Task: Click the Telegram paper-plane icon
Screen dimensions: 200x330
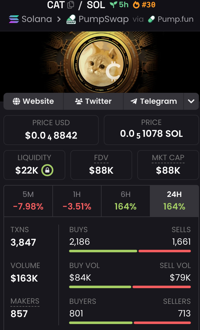Action: [134, 101]
